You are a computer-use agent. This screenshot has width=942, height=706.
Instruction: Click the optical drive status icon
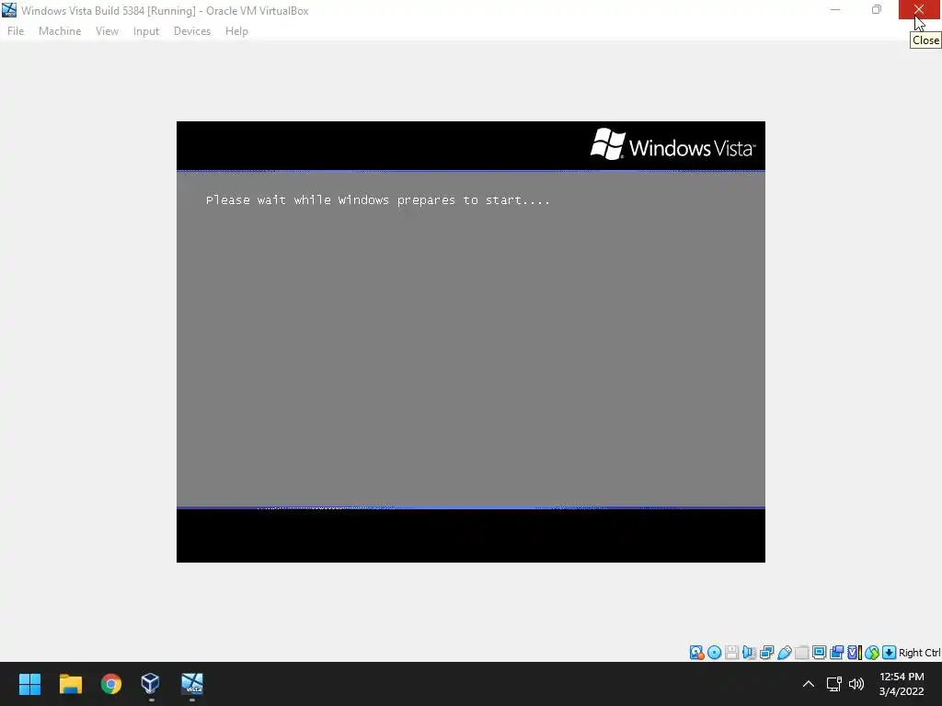tap(714, 653)
